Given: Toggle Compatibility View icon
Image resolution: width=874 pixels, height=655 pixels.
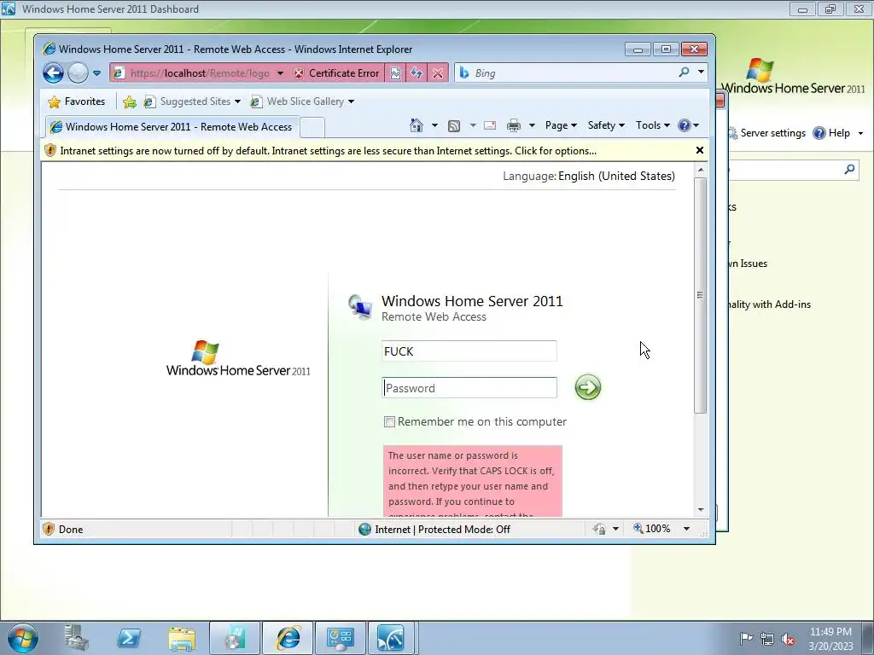Looking at the screenshot, I should tap(395, 73).
